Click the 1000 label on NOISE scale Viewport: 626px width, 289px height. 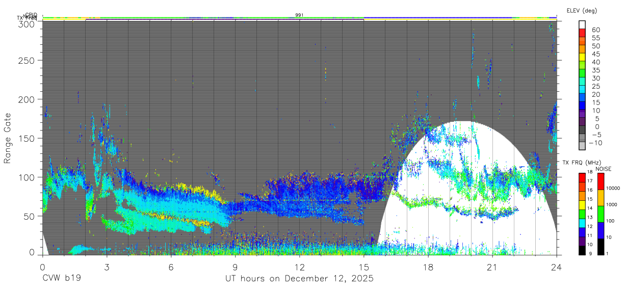613,204
